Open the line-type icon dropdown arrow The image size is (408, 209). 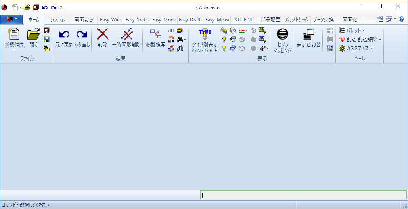tap(247, 31)
